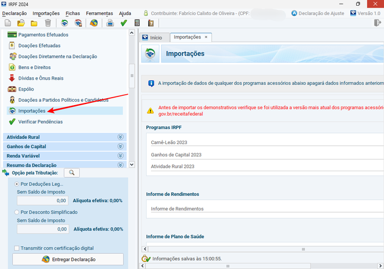The width and height of the screenshot is (384, 269).
Task: Click the yellow warning triangle icon
Action: click(x=150, y=111)
